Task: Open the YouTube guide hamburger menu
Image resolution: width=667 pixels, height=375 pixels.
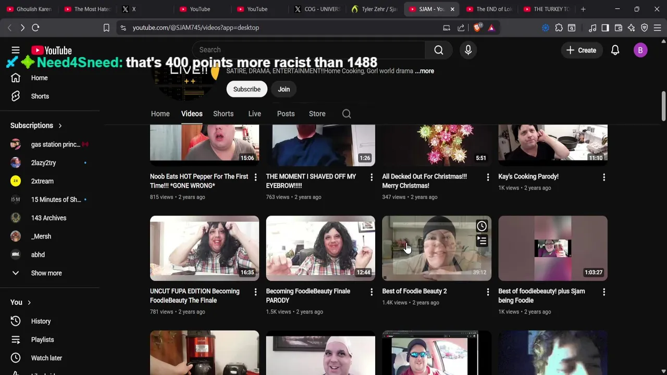Action: tap(16, 51)
